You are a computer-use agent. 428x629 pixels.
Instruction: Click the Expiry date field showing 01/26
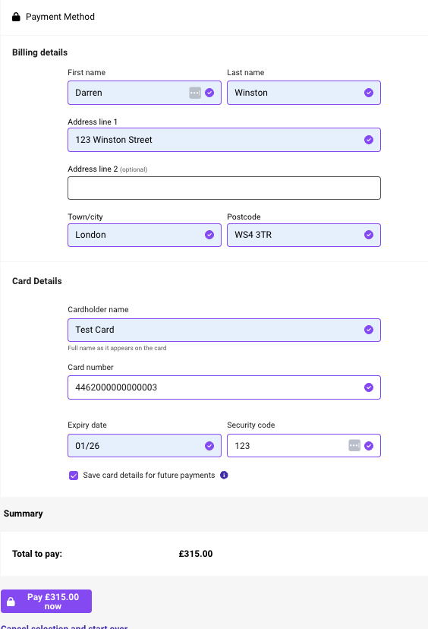(x=144, y=446)
